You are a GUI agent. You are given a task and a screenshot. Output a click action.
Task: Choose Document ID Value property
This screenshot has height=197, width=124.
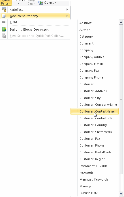[95, 166]
